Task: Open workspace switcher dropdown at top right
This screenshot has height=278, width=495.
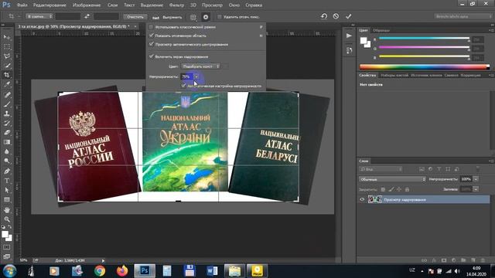Action: click(463, 16)
